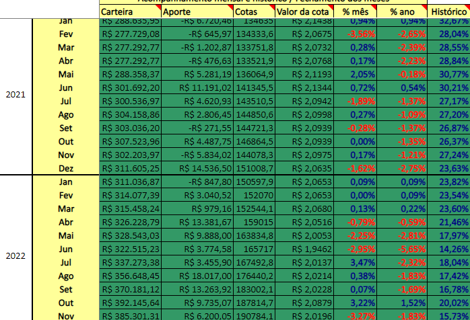Screen dimensions: 470x320
Task: Click carteira value R$ 337.273,38
Action: [131, 263]
